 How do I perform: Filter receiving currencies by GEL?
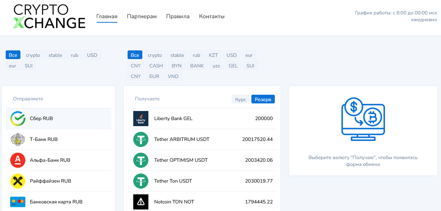pos(233,66)
